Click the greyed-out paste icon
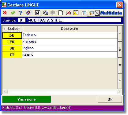Image resolution: width=128 pixels, height=115 pixels. pyautogui.click(x=53, y=13)
